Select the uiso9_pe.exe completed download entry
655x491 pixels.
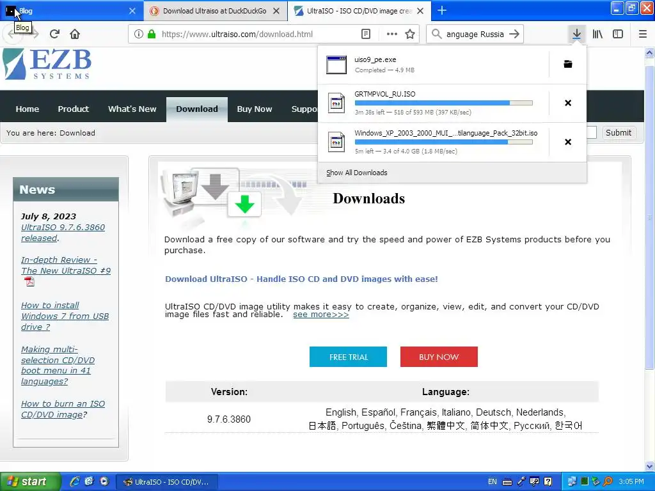tap(433, 65)
